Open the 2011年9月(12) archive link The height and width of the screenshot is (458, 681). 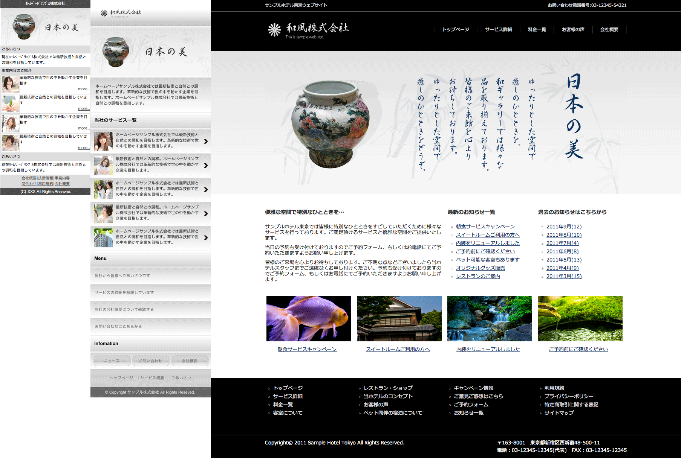point(564,227)
